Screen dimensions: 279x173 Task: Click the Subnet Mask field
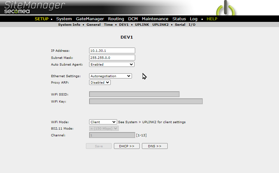click(112, 58)
